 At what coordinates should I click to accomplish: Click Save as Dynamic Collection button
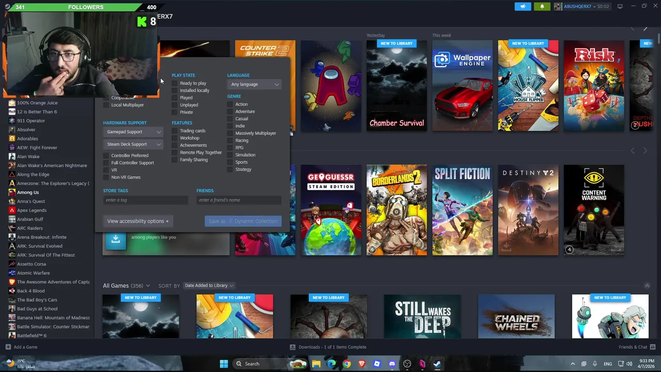[243, 221]
